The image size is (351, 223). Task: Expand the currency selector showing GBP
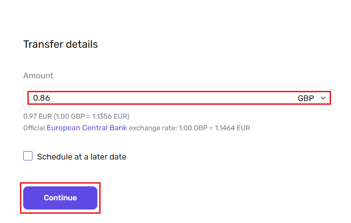312,98
